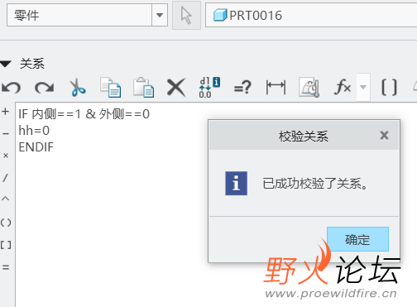The image size is (417, 307).
Task: Evaluate expression with the =? icon
Action: [x=242, y=88]
